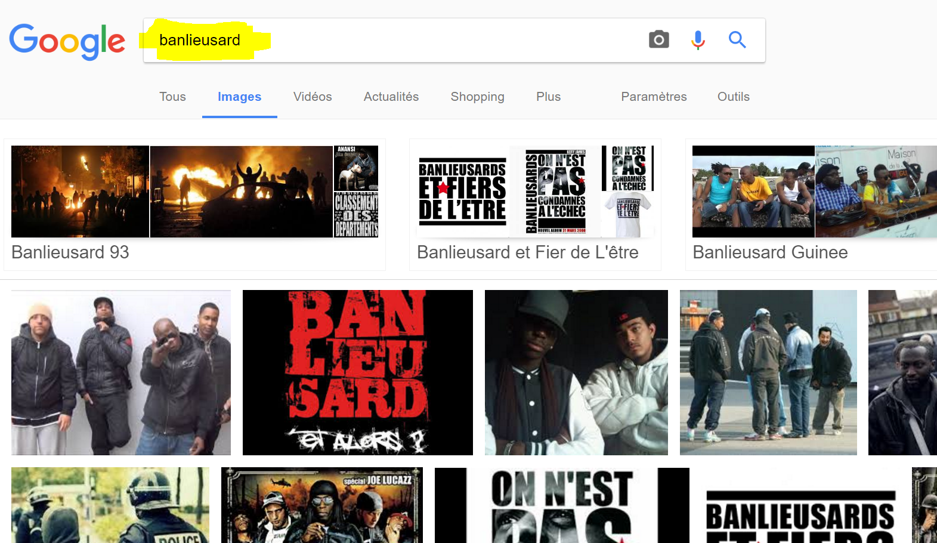The width and height of the screenshot is (937, 543).
Task: Click the camera search-by-image icon
Action: point(658,40)
